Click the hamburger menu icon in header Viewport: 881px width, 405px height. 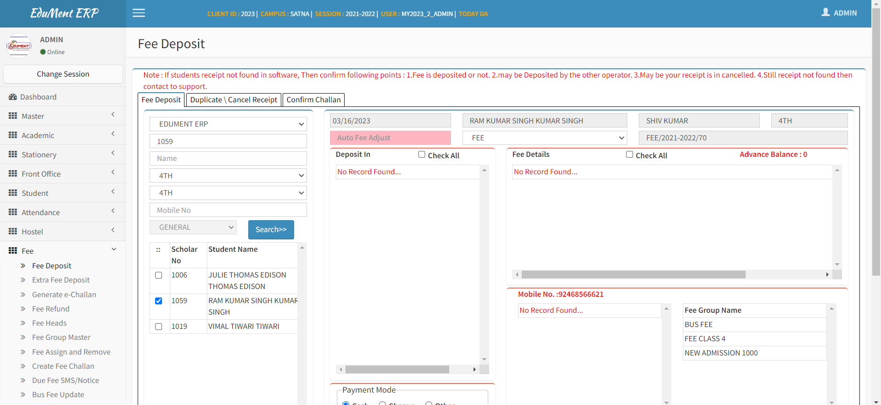(139, 13)
